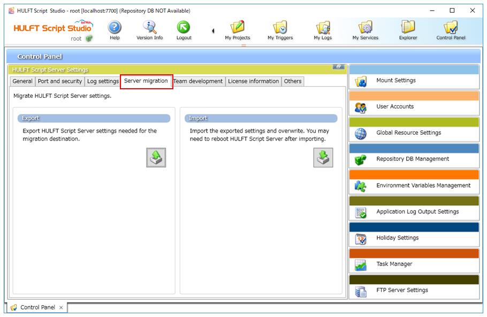487x317 pixels.
Task: Maximize the HULFT Script Server Settings panel
Action: click(338, 67)
